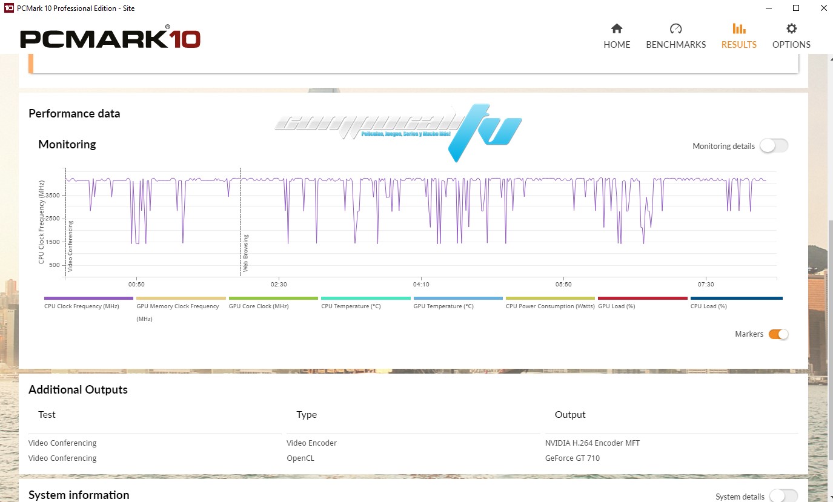Select the GPU Load legend bar
Screen dimensions: 833x502
642,299
